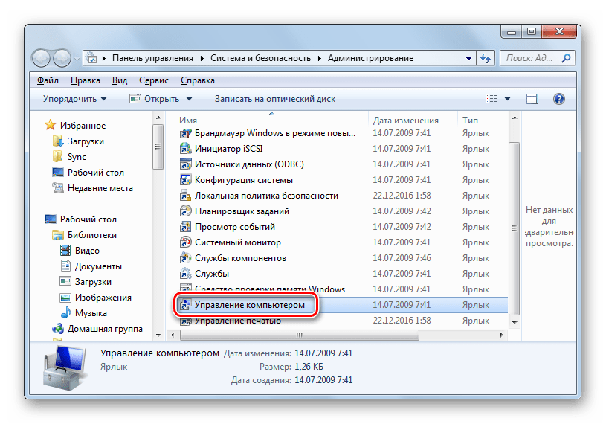
Task: Click the Избранное star icon
Action: click(51, 125)
